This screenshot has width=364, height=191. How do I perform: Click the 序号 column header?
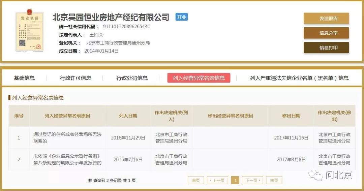coord(19,116)
